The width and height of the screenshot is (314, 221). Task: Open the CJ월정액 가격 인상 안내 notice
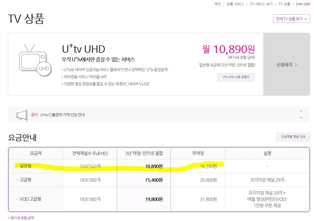click(62, 115)
